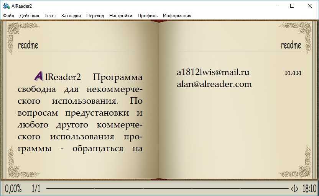
Task: Minimize the AlReader2 window
Action: tap(275, 6)
